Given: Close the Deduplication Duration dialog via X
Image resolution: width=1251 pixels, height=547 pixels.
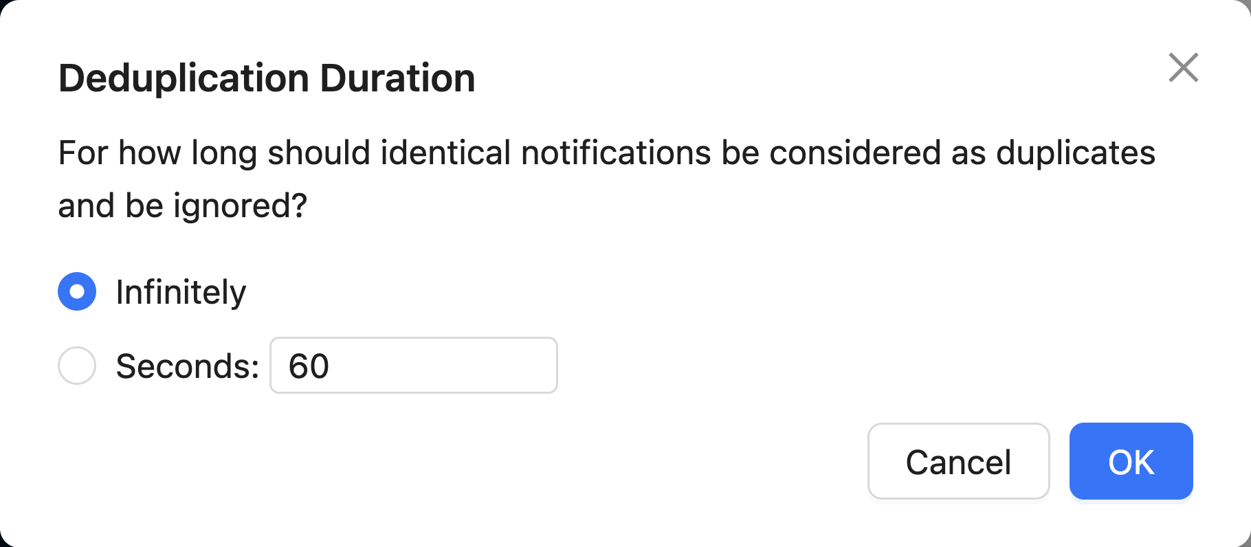Looking at the screenshot, I should pos(1184,68).
